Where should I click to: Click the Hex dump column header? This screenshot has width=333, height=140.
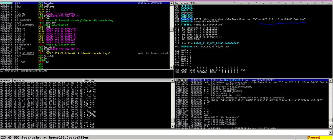click(x=48, y=80)
